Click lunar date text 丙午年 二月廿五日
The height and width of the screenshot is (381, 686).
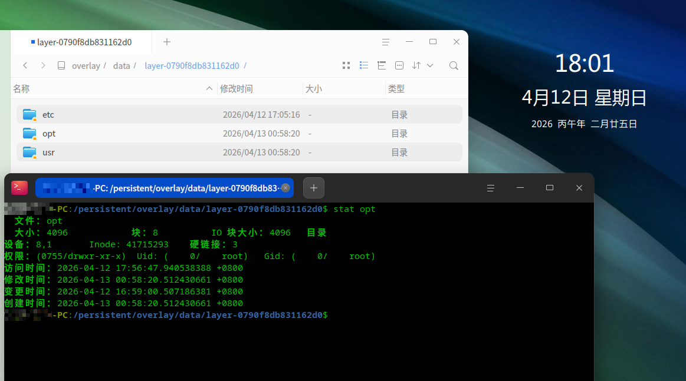click(x=597, y=124)
